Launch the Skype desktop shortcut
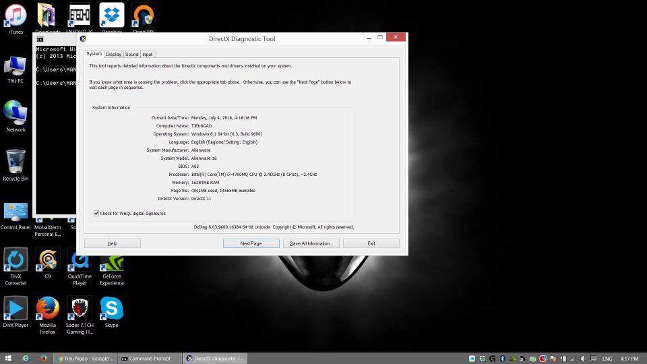The height and width of the screenshot is (364, 647). tap(111, 312)
